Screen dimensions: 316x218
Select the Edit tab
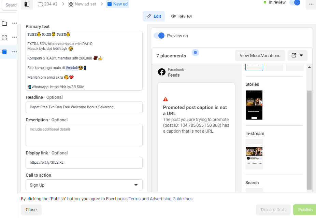pos(154,16)
